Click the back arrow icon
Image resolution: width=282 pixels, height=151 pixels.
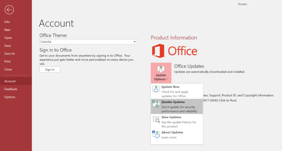click(x=9, y=10)
